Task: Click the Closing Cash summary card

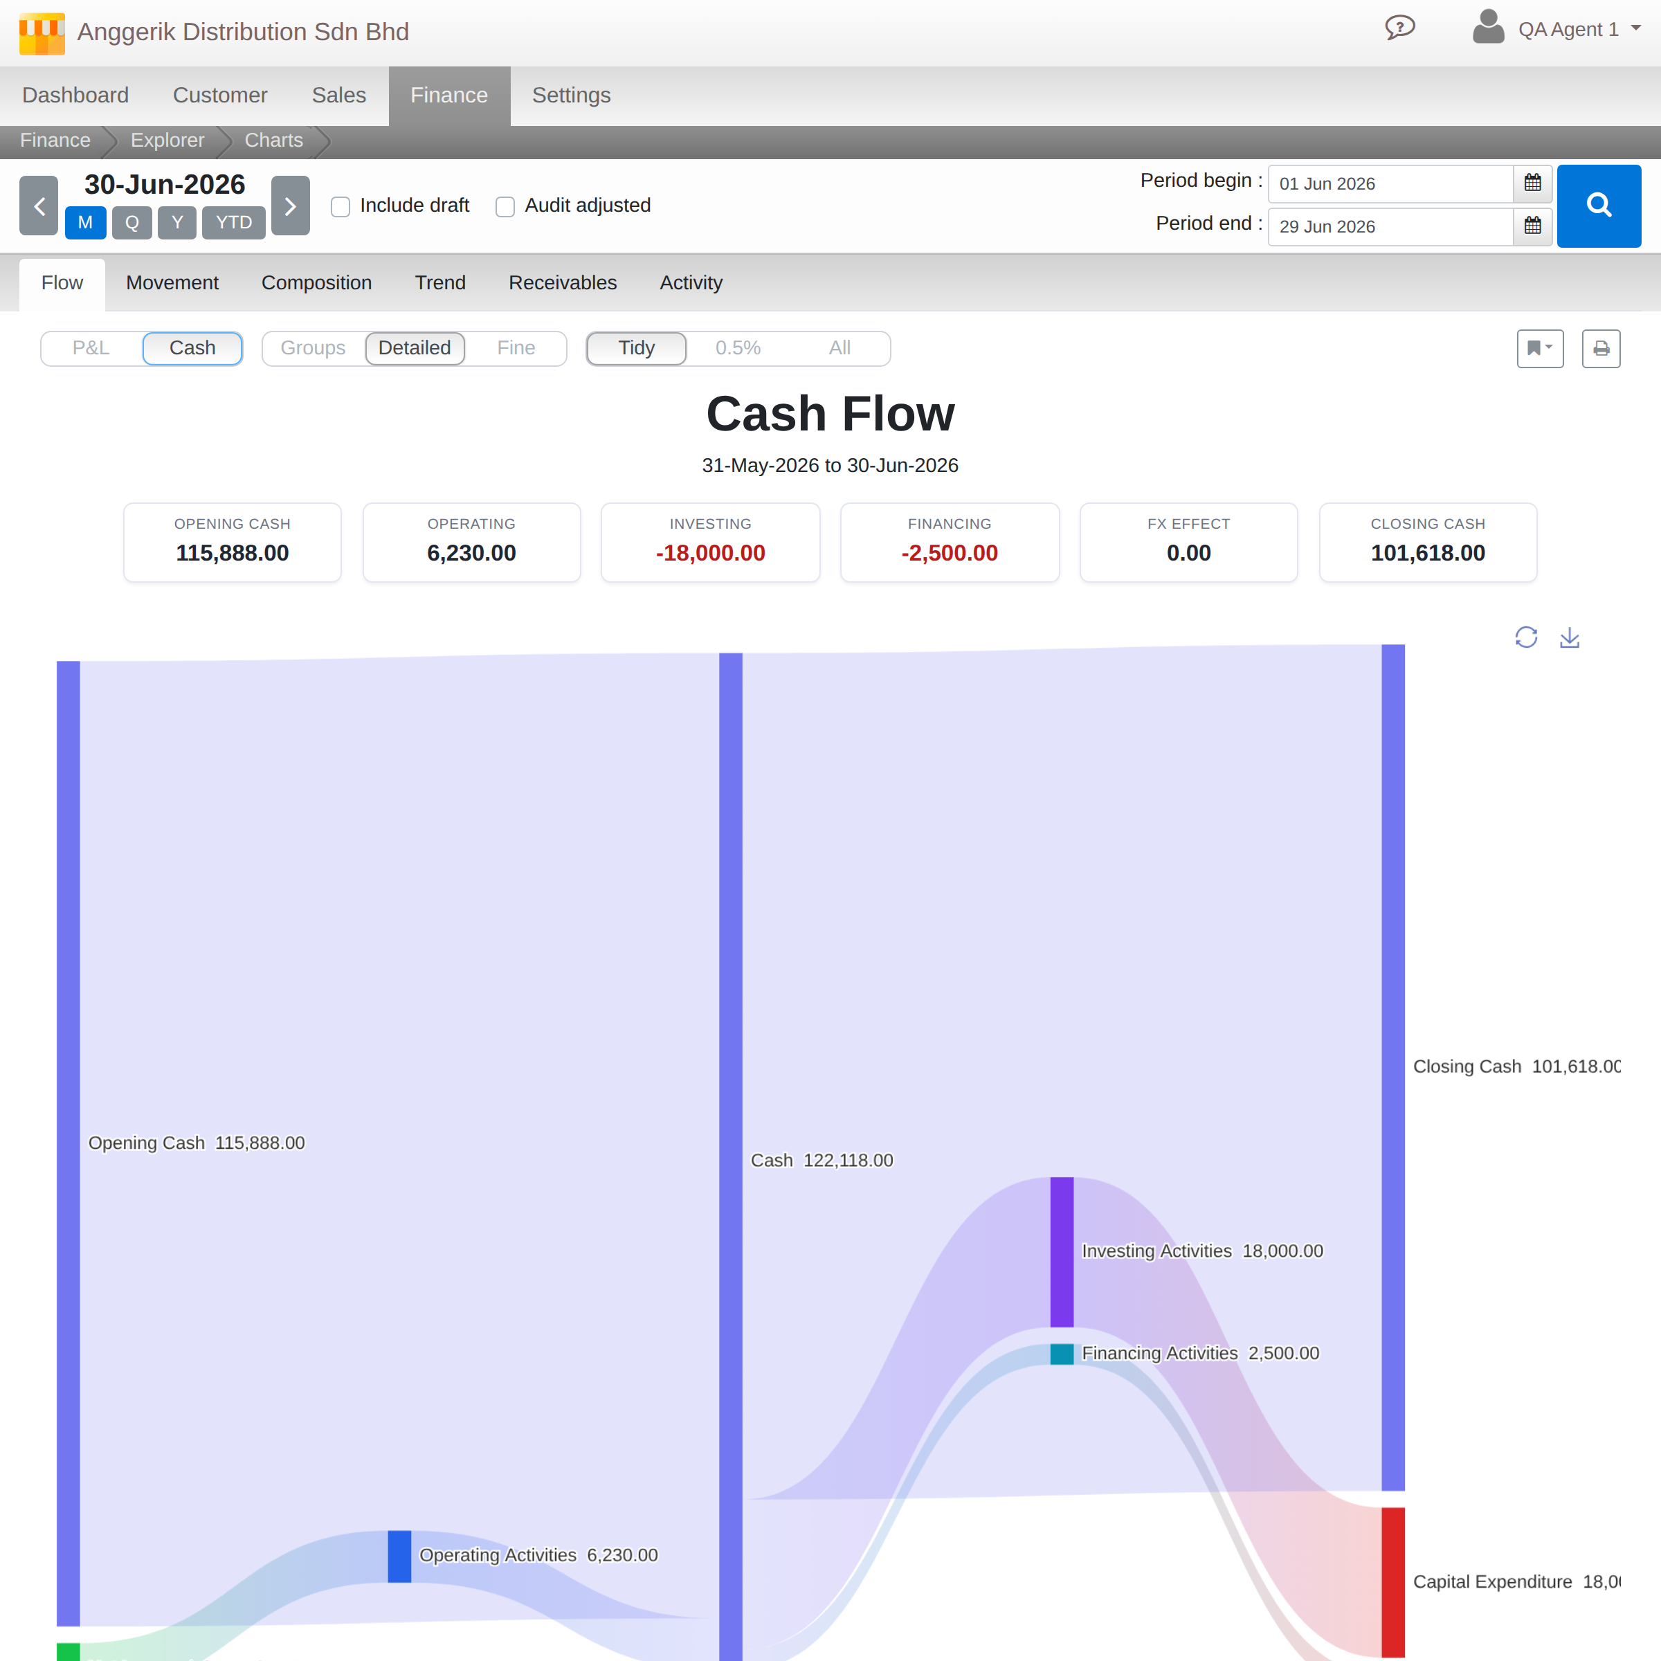Action: pyautogui.click(x=1427, y=543)
